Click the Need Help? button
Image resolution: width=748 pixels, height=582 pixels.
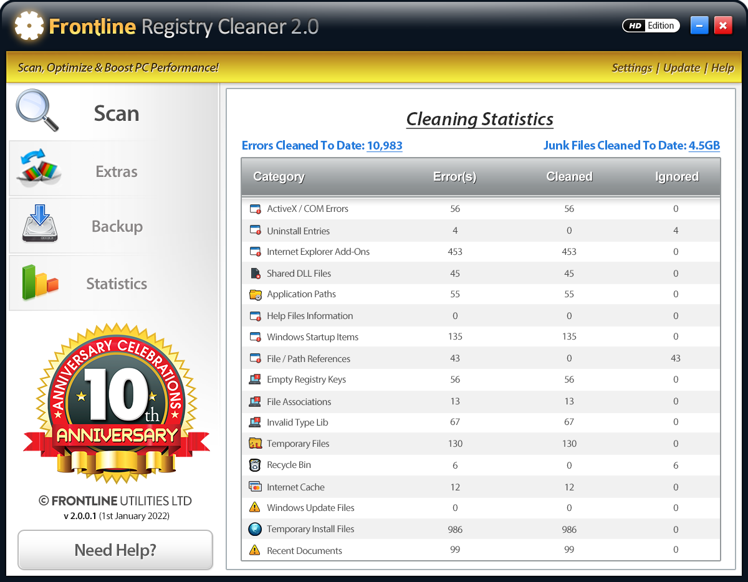115,550
